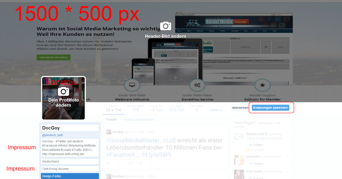The height and width of the screenshot is (179, 342).
Task: Retweet the #Lidl tweet
Action: click(x=120, y=163)
